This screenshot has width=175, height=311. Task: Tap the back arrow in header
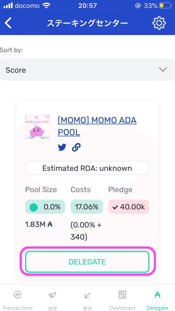[8, 23]
